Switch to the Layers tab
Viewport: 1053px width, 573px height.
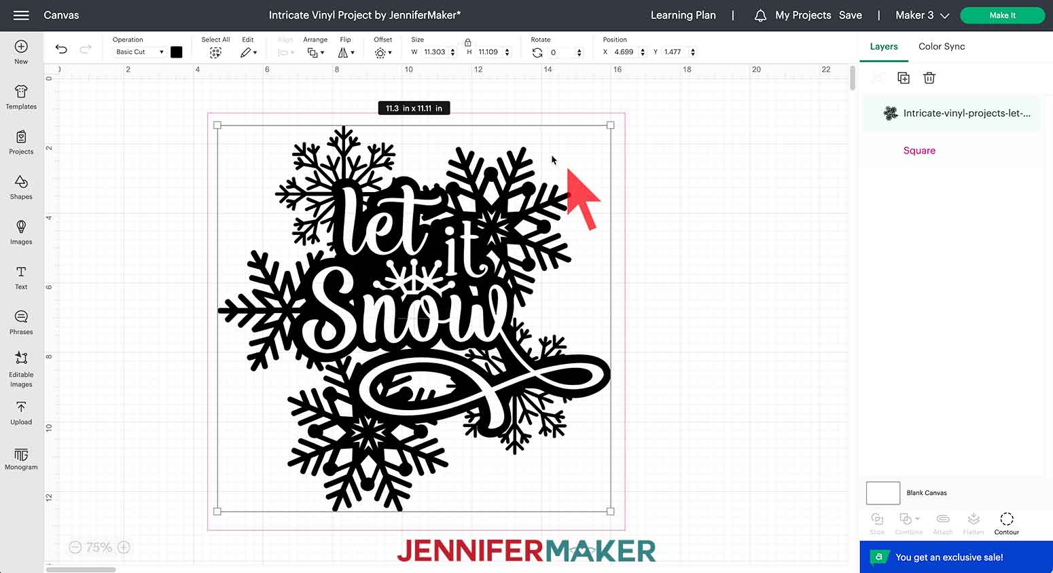884,46
